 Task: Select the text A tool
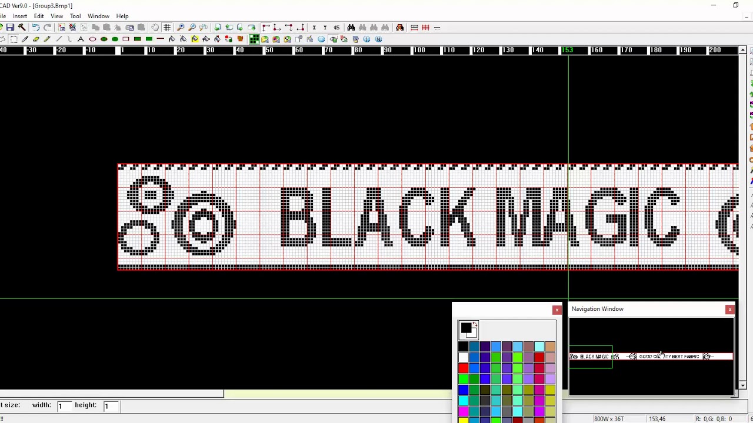tap(81, 39)
